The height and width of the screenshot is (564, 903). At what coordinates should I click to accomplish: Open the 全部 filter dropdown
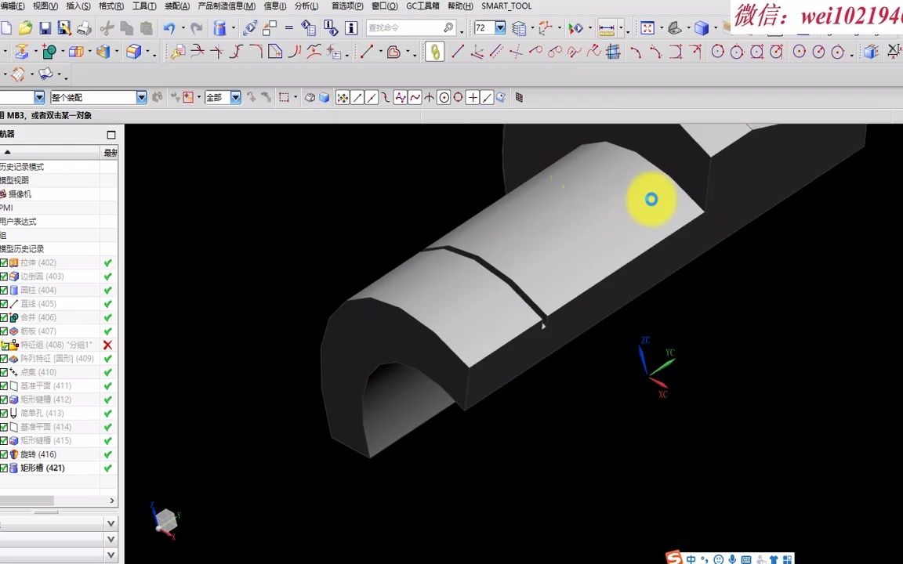(x=234, y=97)
